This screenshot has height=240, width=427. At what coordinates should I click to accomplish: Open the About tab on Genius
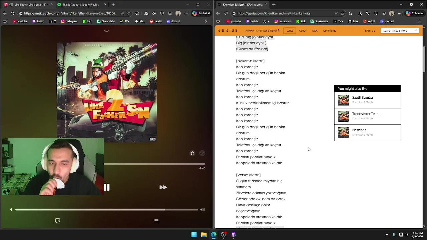(303, 31)
